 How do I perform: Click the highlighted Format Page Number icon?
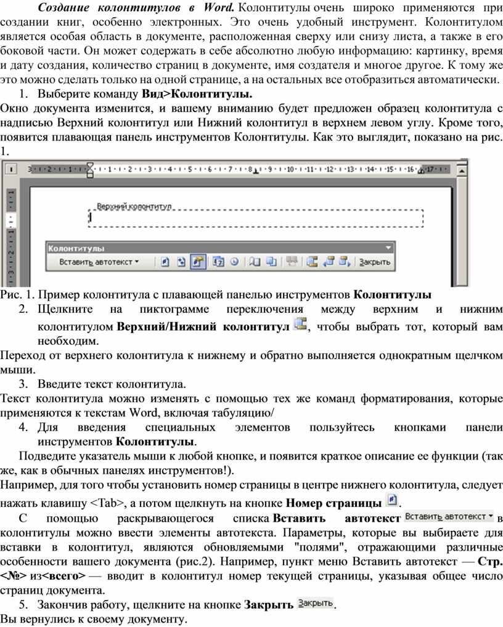point(197,262)
